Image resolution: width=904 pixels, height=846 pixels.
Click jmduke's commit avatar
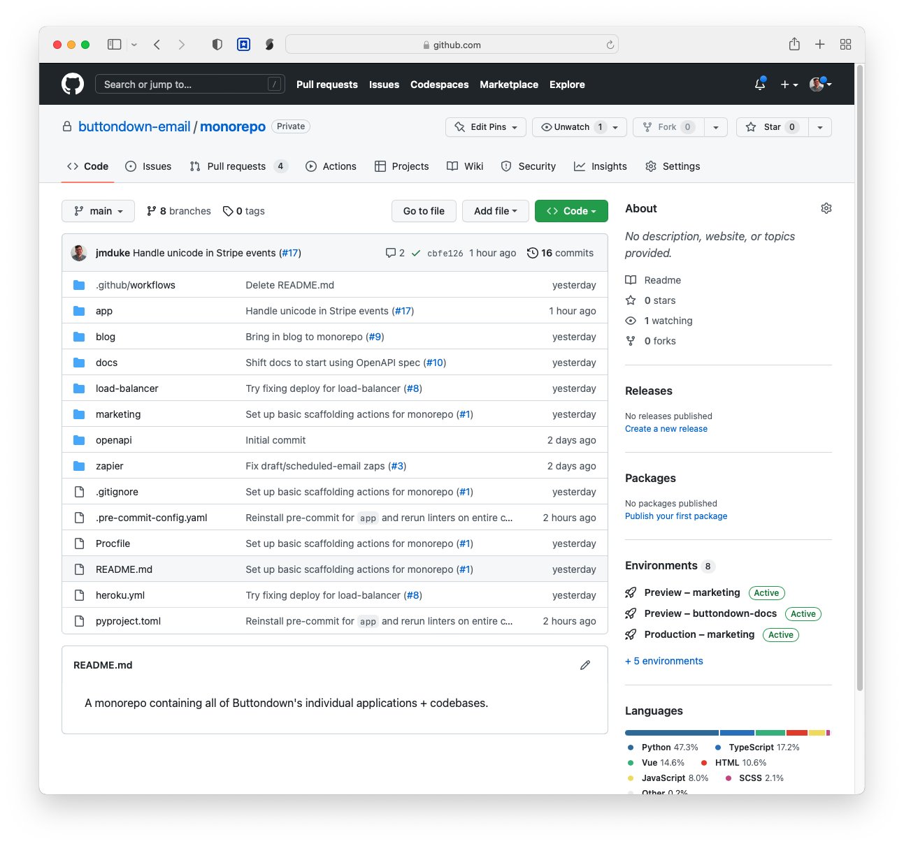[x=79, y=253]
